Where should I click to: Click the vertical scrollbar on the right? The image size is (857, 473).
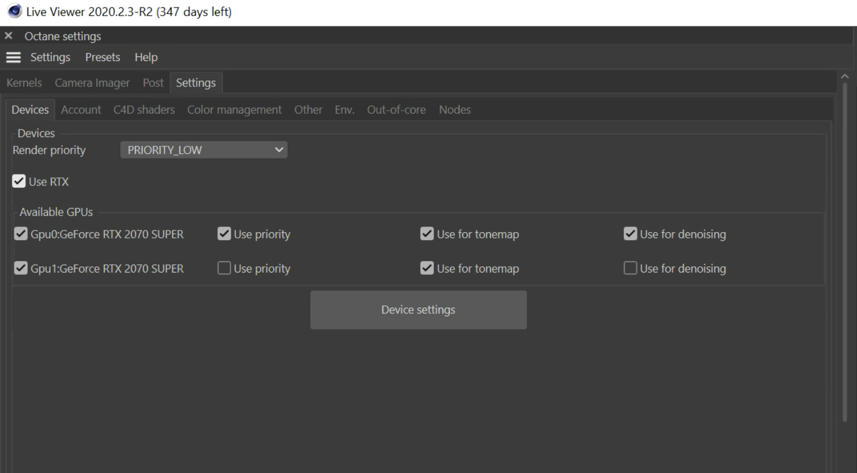point(845,252)
